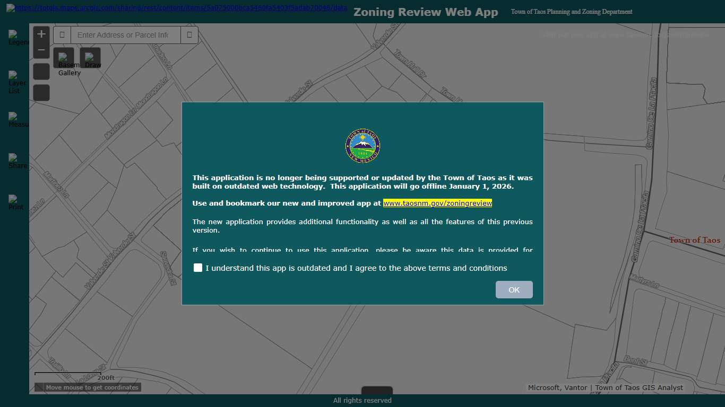Viewport: 725px width, 407px height.
Task: Zoom out using the minus button
Action: (41, 49)
